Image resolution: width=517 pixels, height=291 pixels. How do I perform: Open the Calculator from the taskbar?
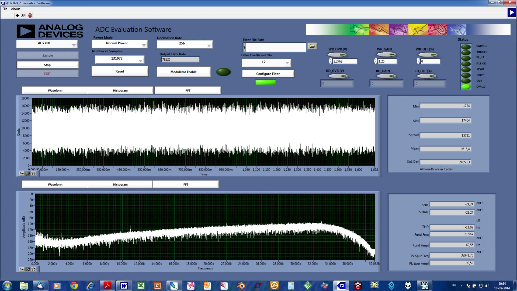pos(291,285)
